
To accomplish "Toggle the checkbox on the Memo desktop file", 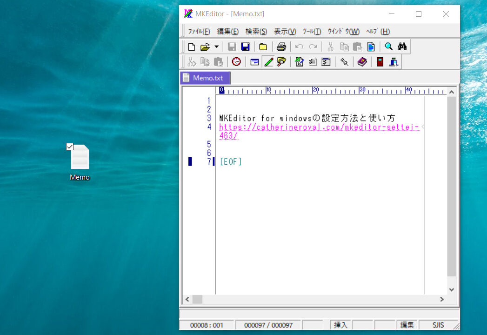I will pos(70,147).
